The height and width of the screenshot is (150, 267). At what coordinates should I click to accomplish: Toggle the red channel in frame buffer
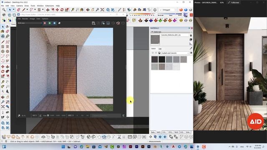click(x=45, y=23)
